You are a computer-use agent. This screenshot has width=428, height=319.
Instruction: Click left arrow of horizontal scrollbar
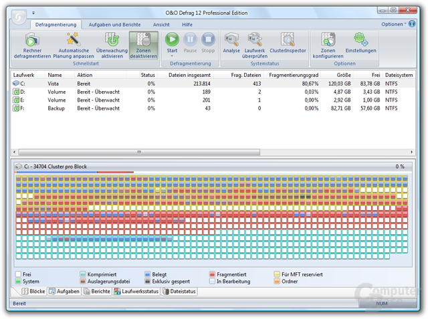(x=15, y=152)
